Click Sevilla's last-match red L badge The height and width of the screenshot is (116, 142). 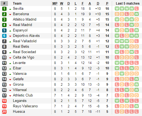pyautogui.click(x=137, y=9)
